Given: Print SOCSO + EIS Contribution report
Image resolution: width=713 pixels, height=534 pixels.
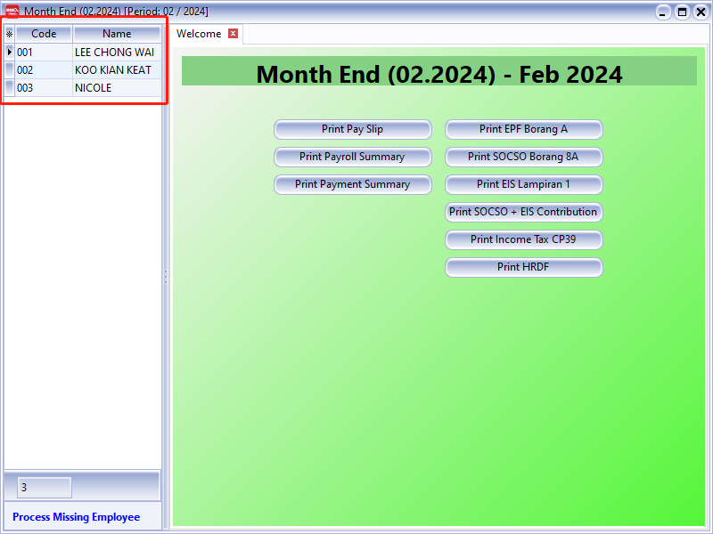Looking at the screenshot, I should 523,212.
